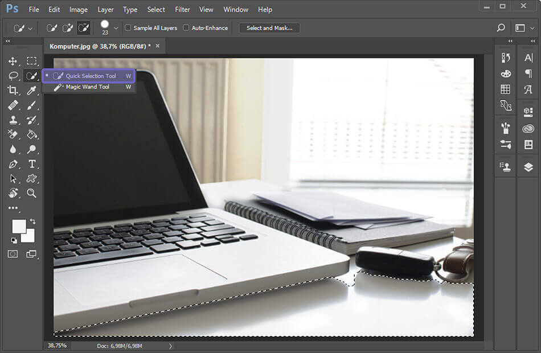Select the Horizontal Type tool
This screenshot has height=353, width=541.
(x=32, y=164)
